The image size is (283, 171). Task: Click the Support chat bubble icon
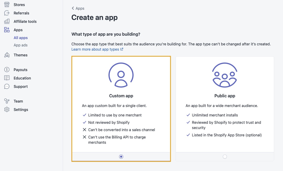[7, 87]
